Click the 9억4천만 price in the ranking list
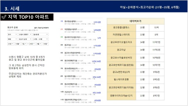The height and width of the screenshot is (106, 188). click(98, 85)
